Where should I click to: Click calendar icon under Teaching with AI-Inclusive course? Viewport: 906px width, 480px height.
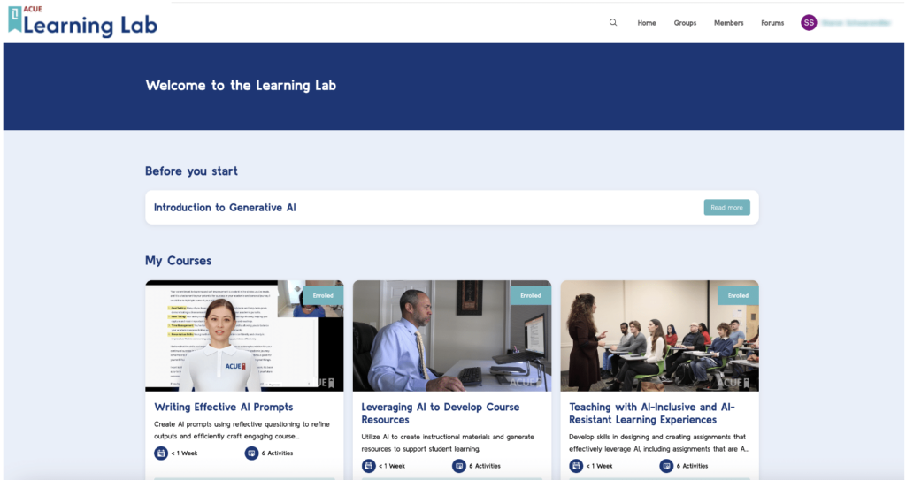576,466
